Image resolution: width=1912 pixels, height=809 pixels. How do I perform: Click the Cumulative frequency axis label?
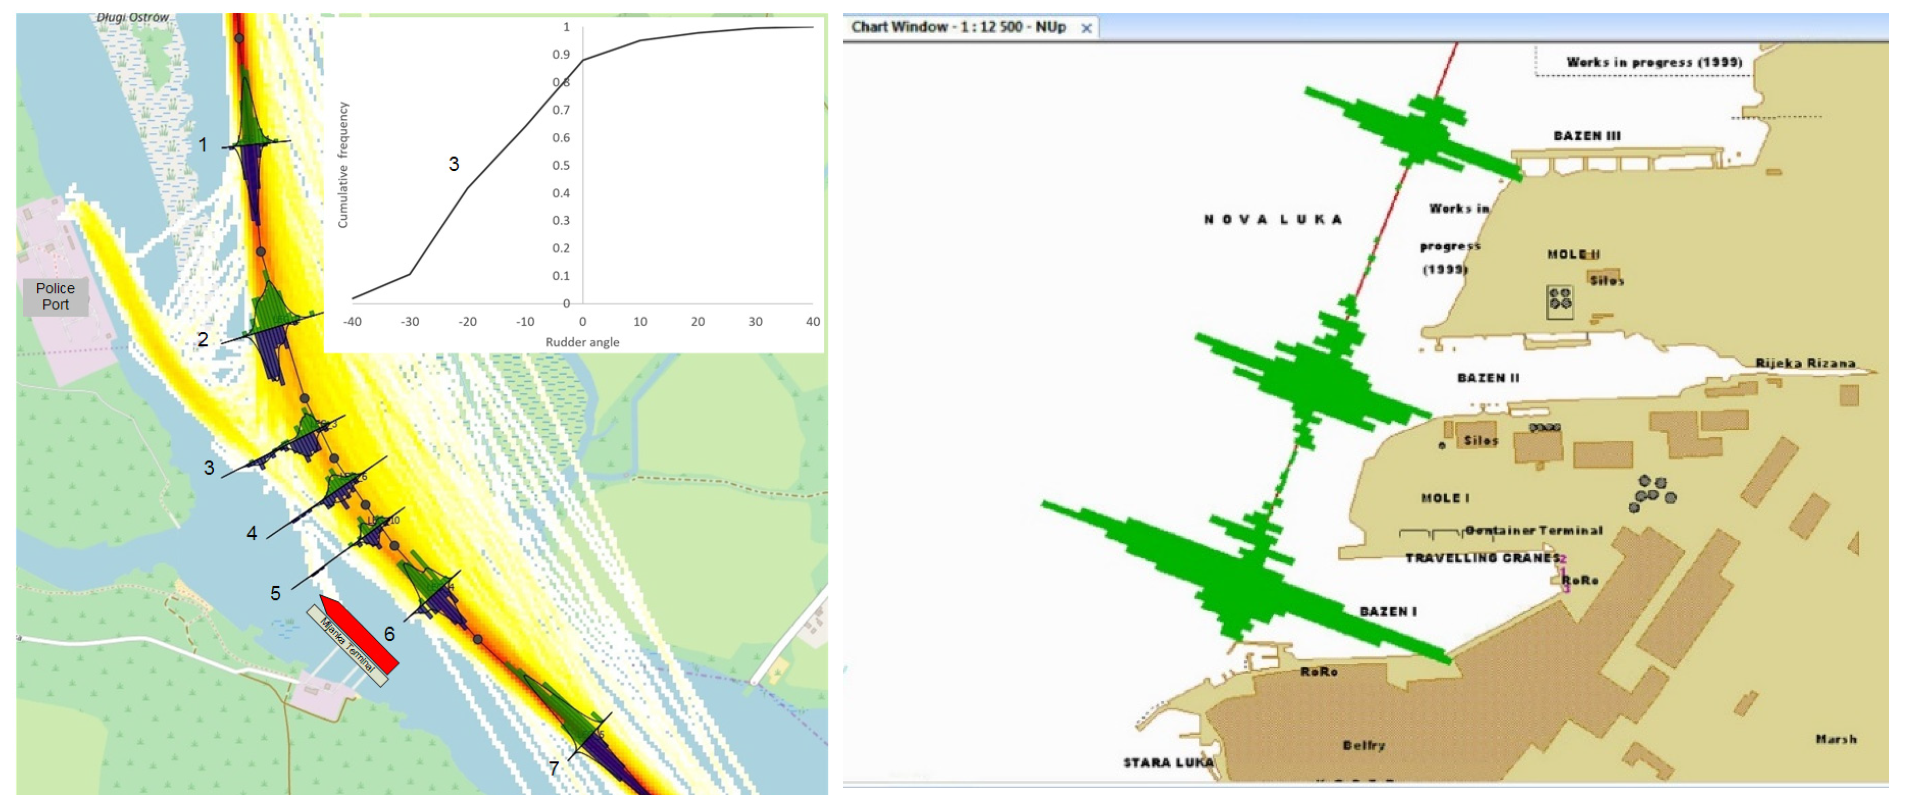point(343,165)
